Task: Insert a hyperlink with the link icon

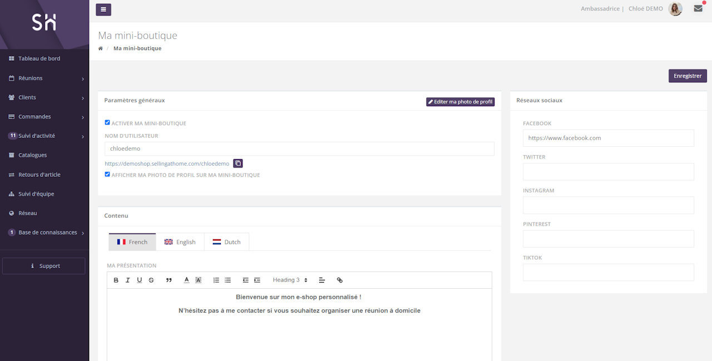Action: (340, 280)
